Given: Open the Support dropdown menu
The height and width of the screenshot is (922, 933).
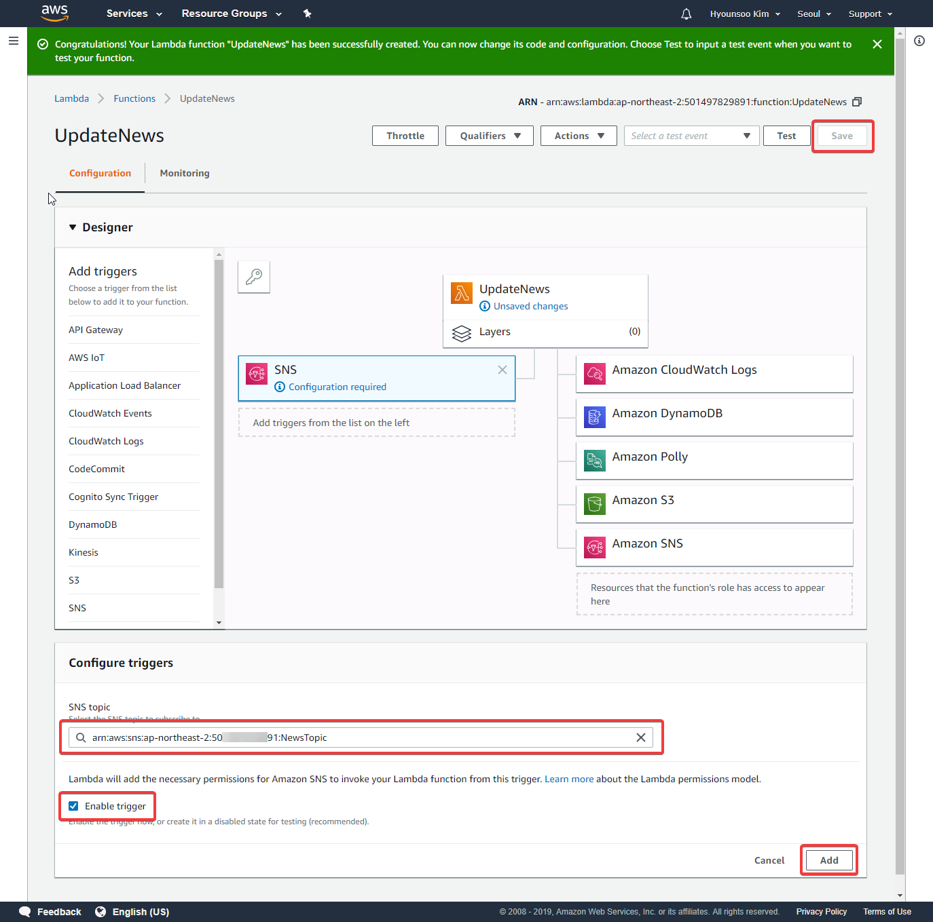Looking at the screenshot, I should coord(871,14).
